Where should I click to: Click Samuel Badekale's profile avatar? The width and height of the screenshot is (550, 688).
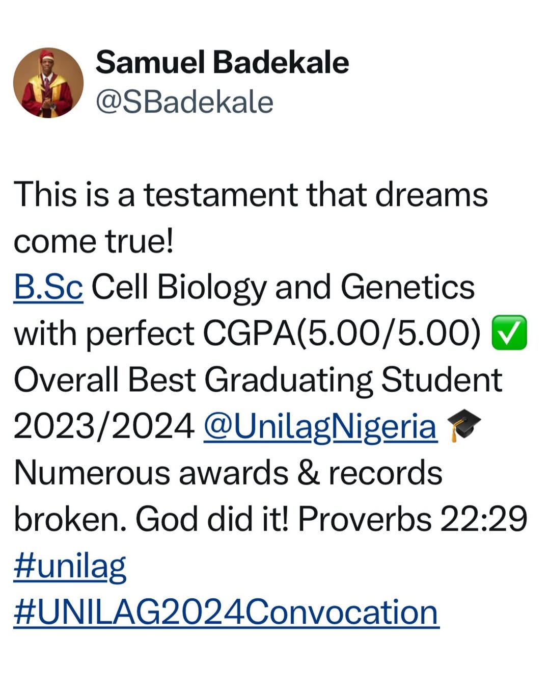pos(48,83)
